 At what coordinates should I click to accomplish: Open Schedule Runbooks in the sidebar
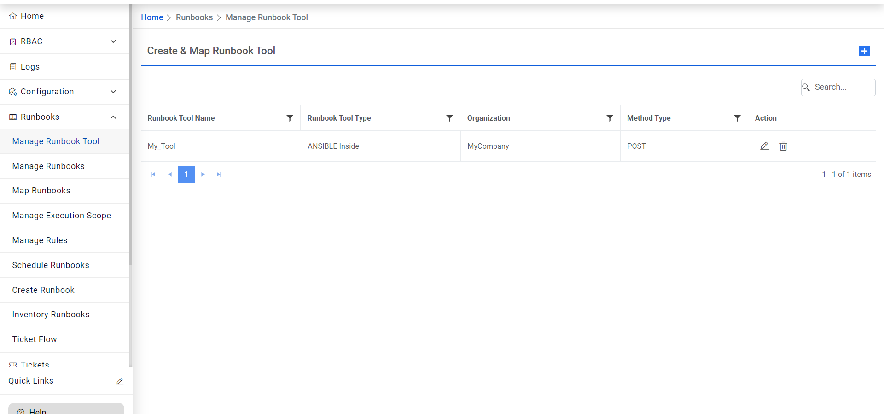[x=51, y=265]
